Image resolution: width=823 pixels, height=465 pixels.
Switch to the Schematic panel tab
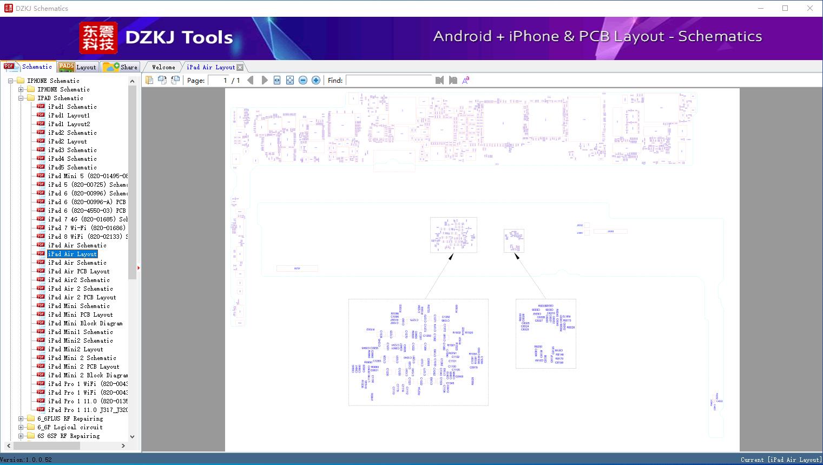[28, 67]
